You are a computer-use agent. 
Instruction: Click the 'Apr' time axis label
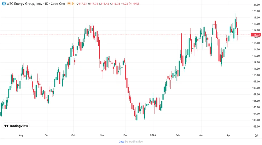tap(229, 135)
